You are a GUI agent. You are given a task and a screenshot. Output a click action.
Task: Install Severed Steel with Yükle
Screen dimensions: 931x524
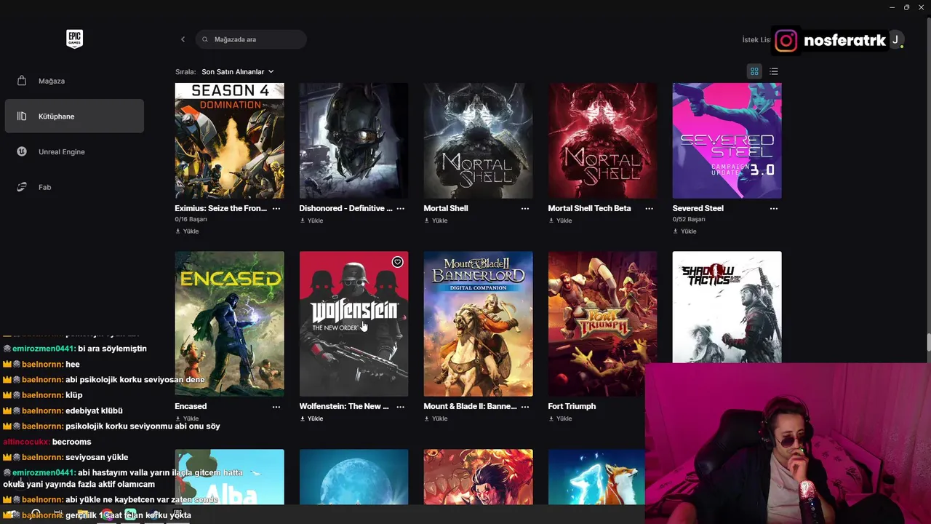tap(684, 231)
